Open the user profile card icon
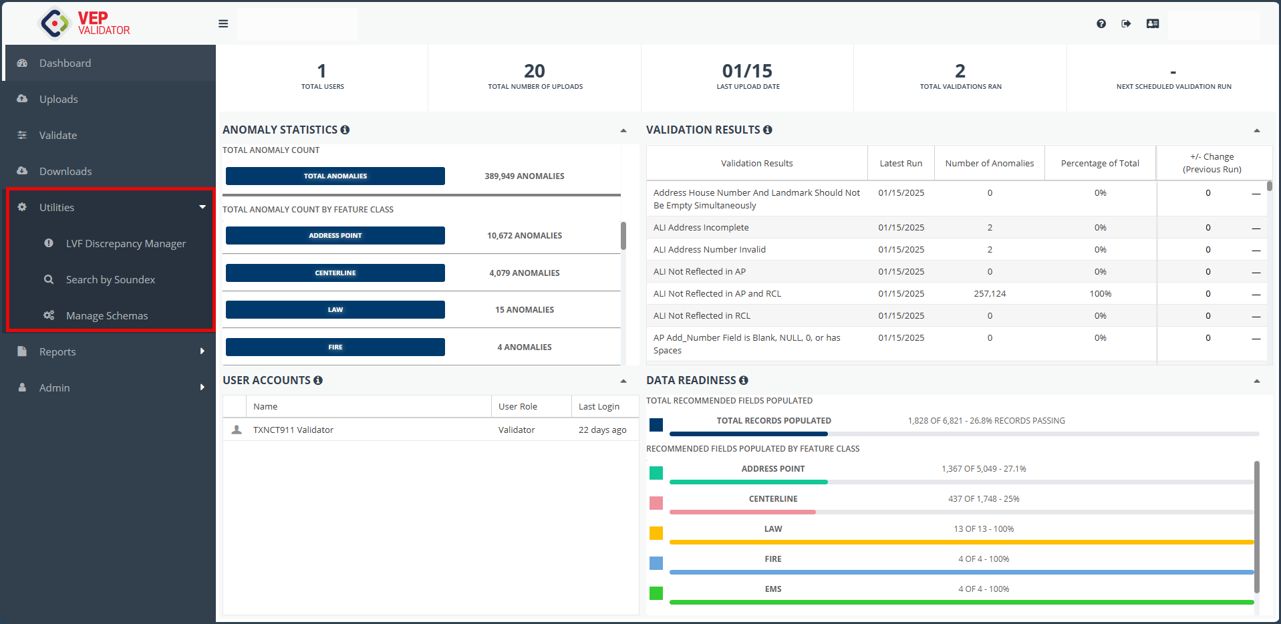1281x624 pixels. (1153, 24)
